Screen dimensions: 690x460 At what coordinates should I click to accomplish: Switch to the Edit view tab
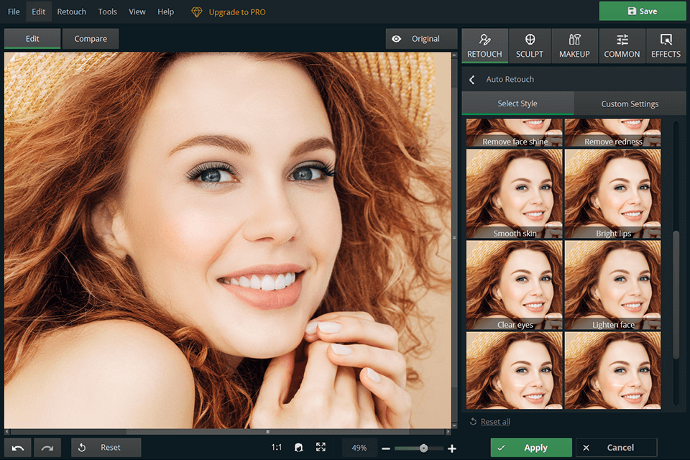click(x=32, y=39)
